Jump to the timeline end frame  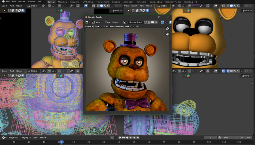tap(138, 138)
